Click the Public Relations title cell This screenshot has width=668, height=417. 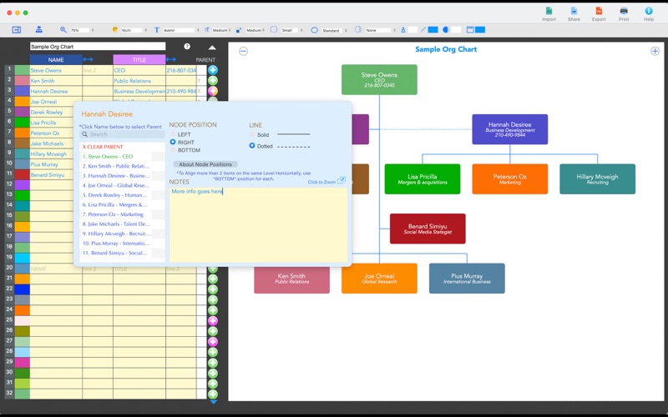click(139, 81)
